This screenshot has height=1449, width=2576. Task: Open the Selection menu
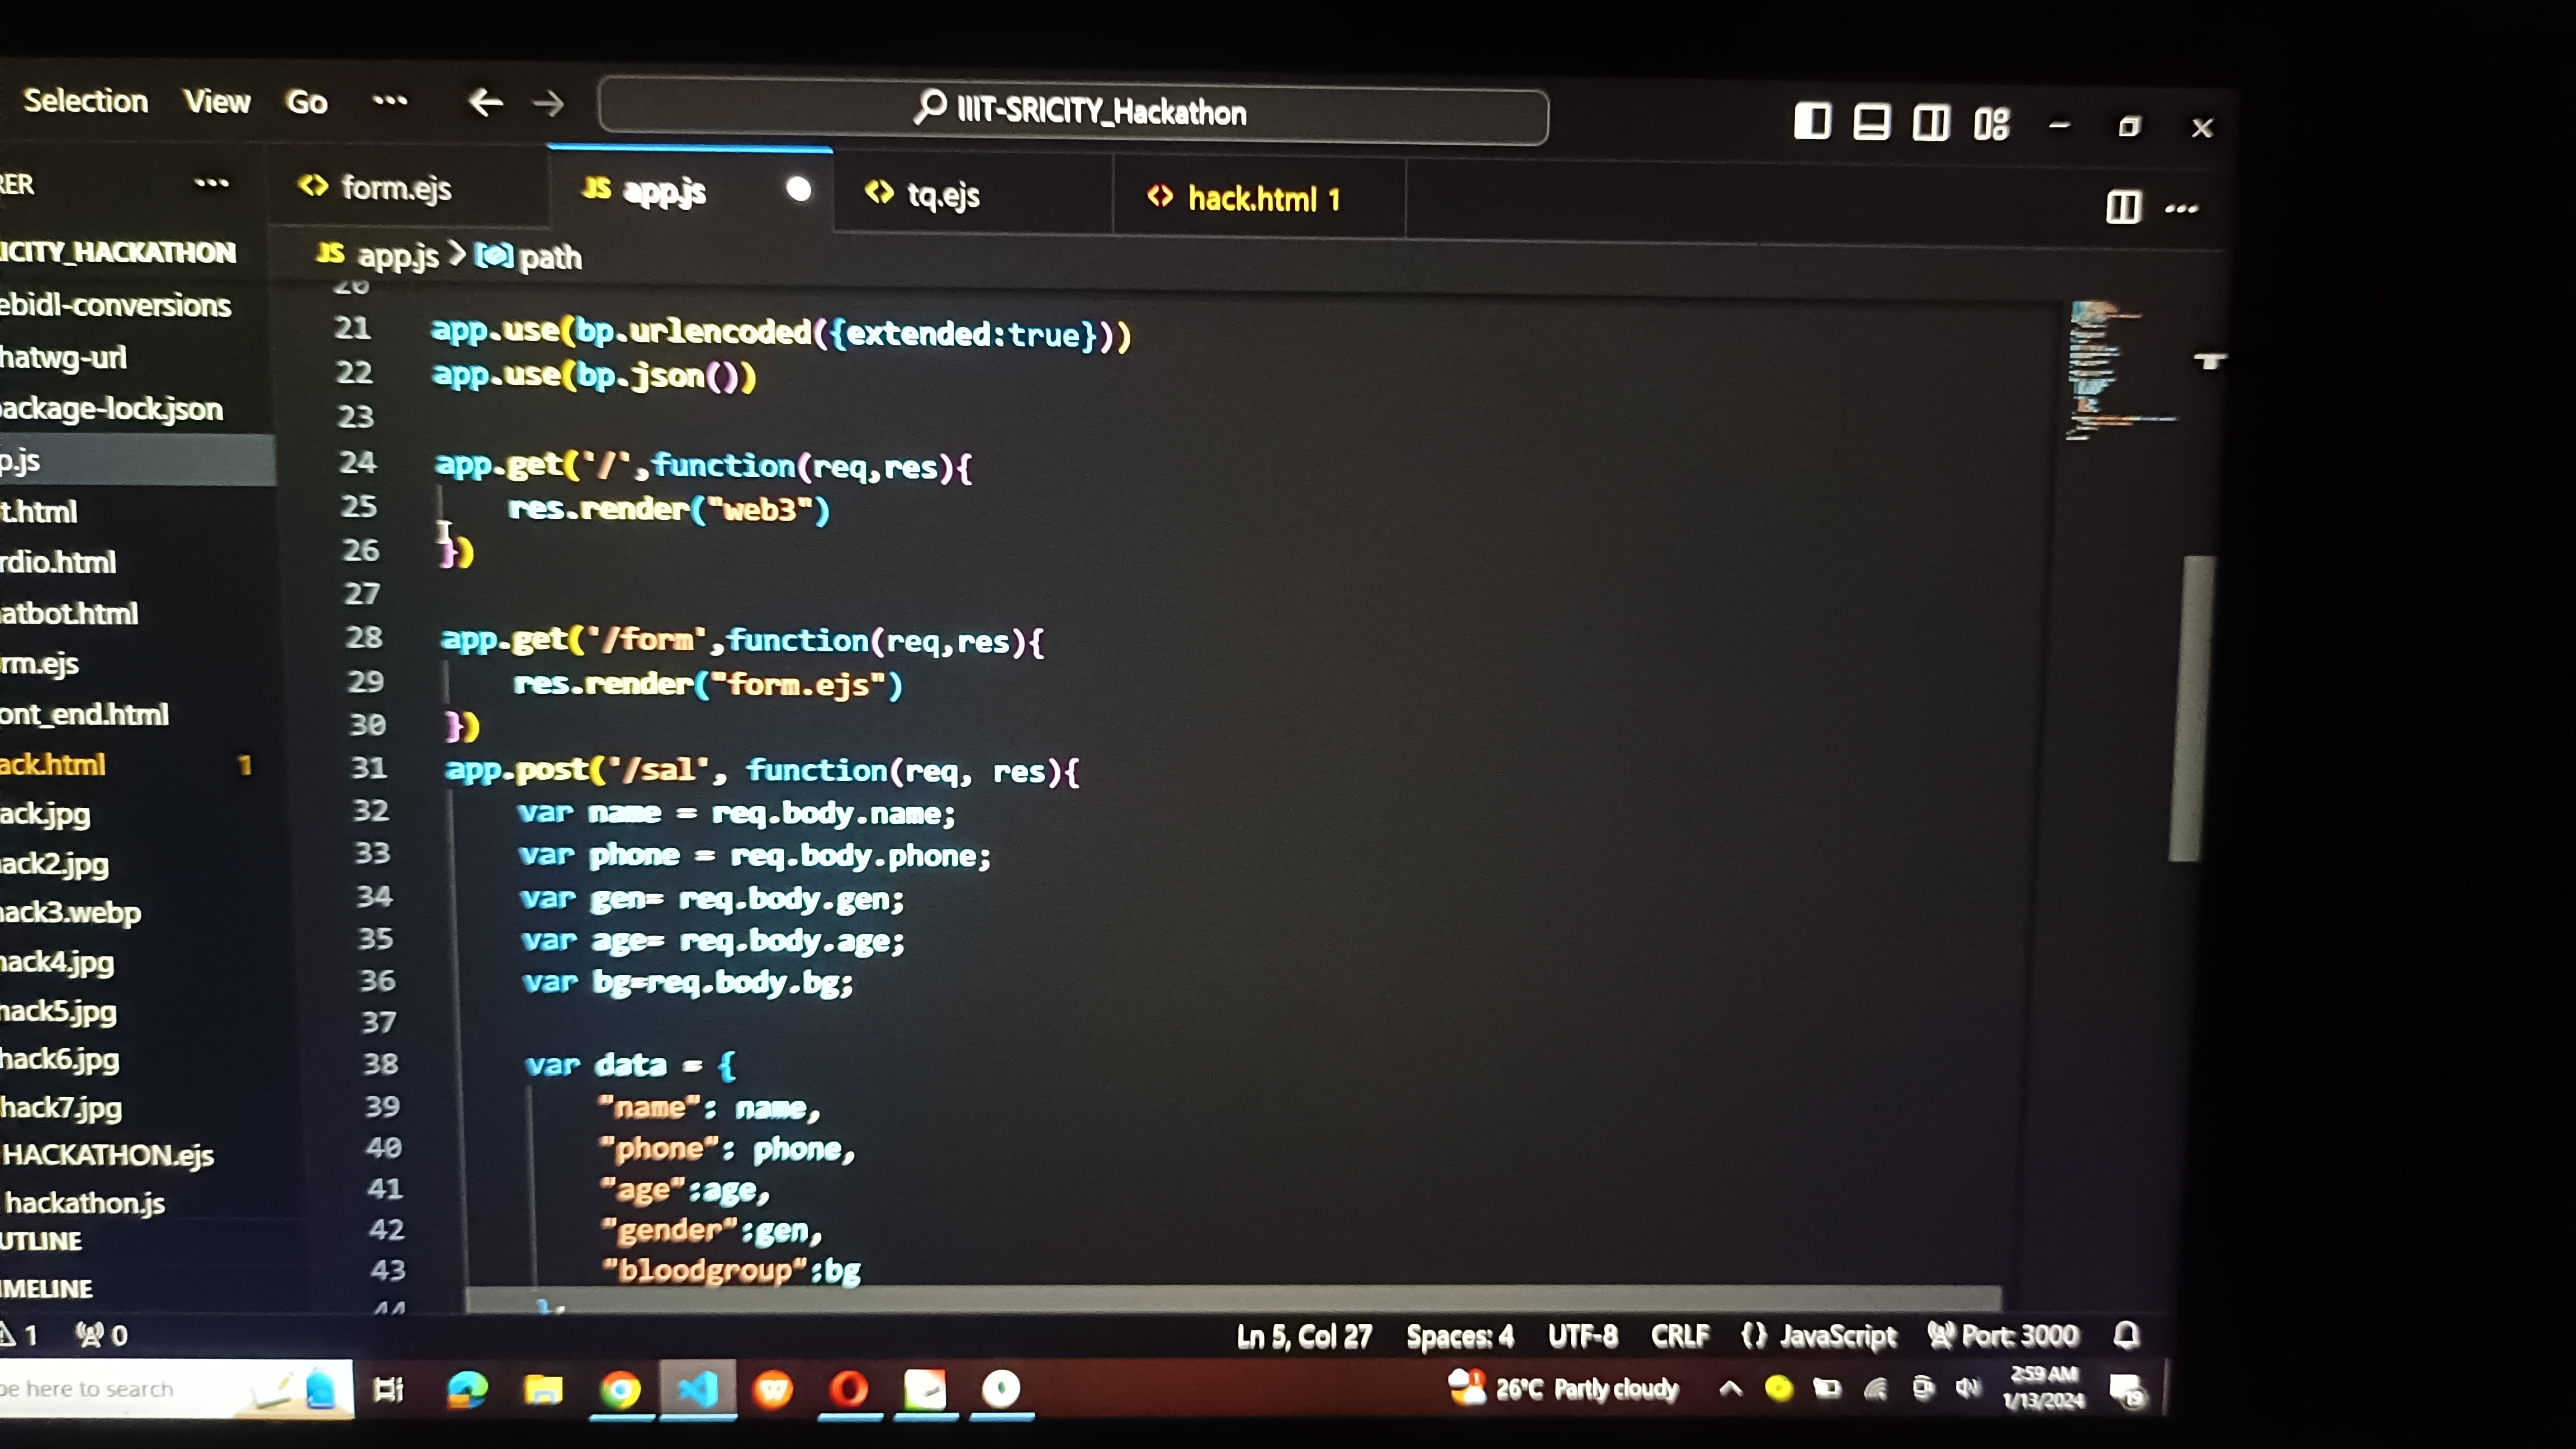[86, 101]
